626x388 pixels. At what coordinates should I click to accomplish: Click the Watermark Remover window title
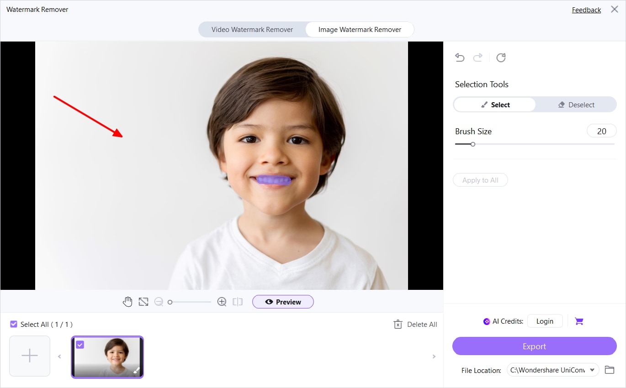click(x=37, y=9)
